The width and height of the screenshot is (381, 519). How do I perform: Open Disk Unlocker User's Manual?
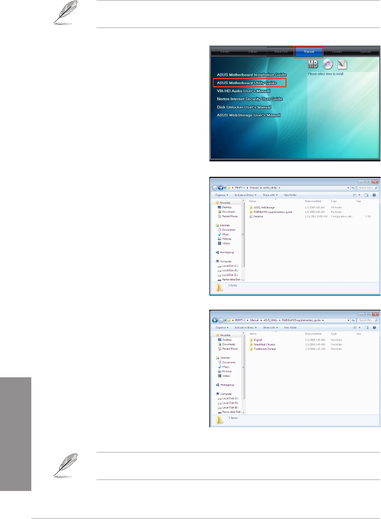(x=244, y=107)
